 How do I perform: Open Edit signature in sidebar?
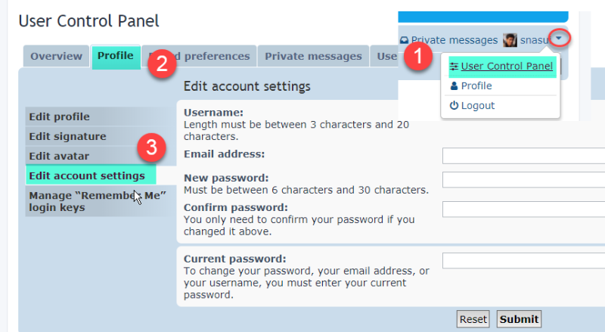(67, 136)
